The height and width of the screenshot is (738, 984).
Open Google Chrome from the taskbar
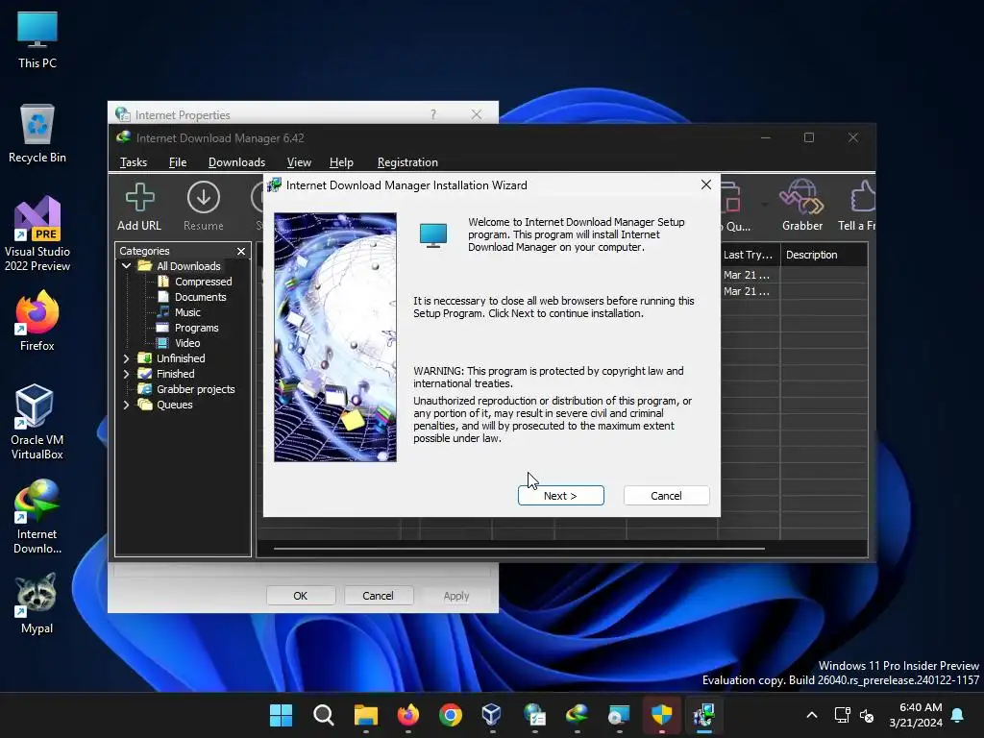[x=450, y=715]
